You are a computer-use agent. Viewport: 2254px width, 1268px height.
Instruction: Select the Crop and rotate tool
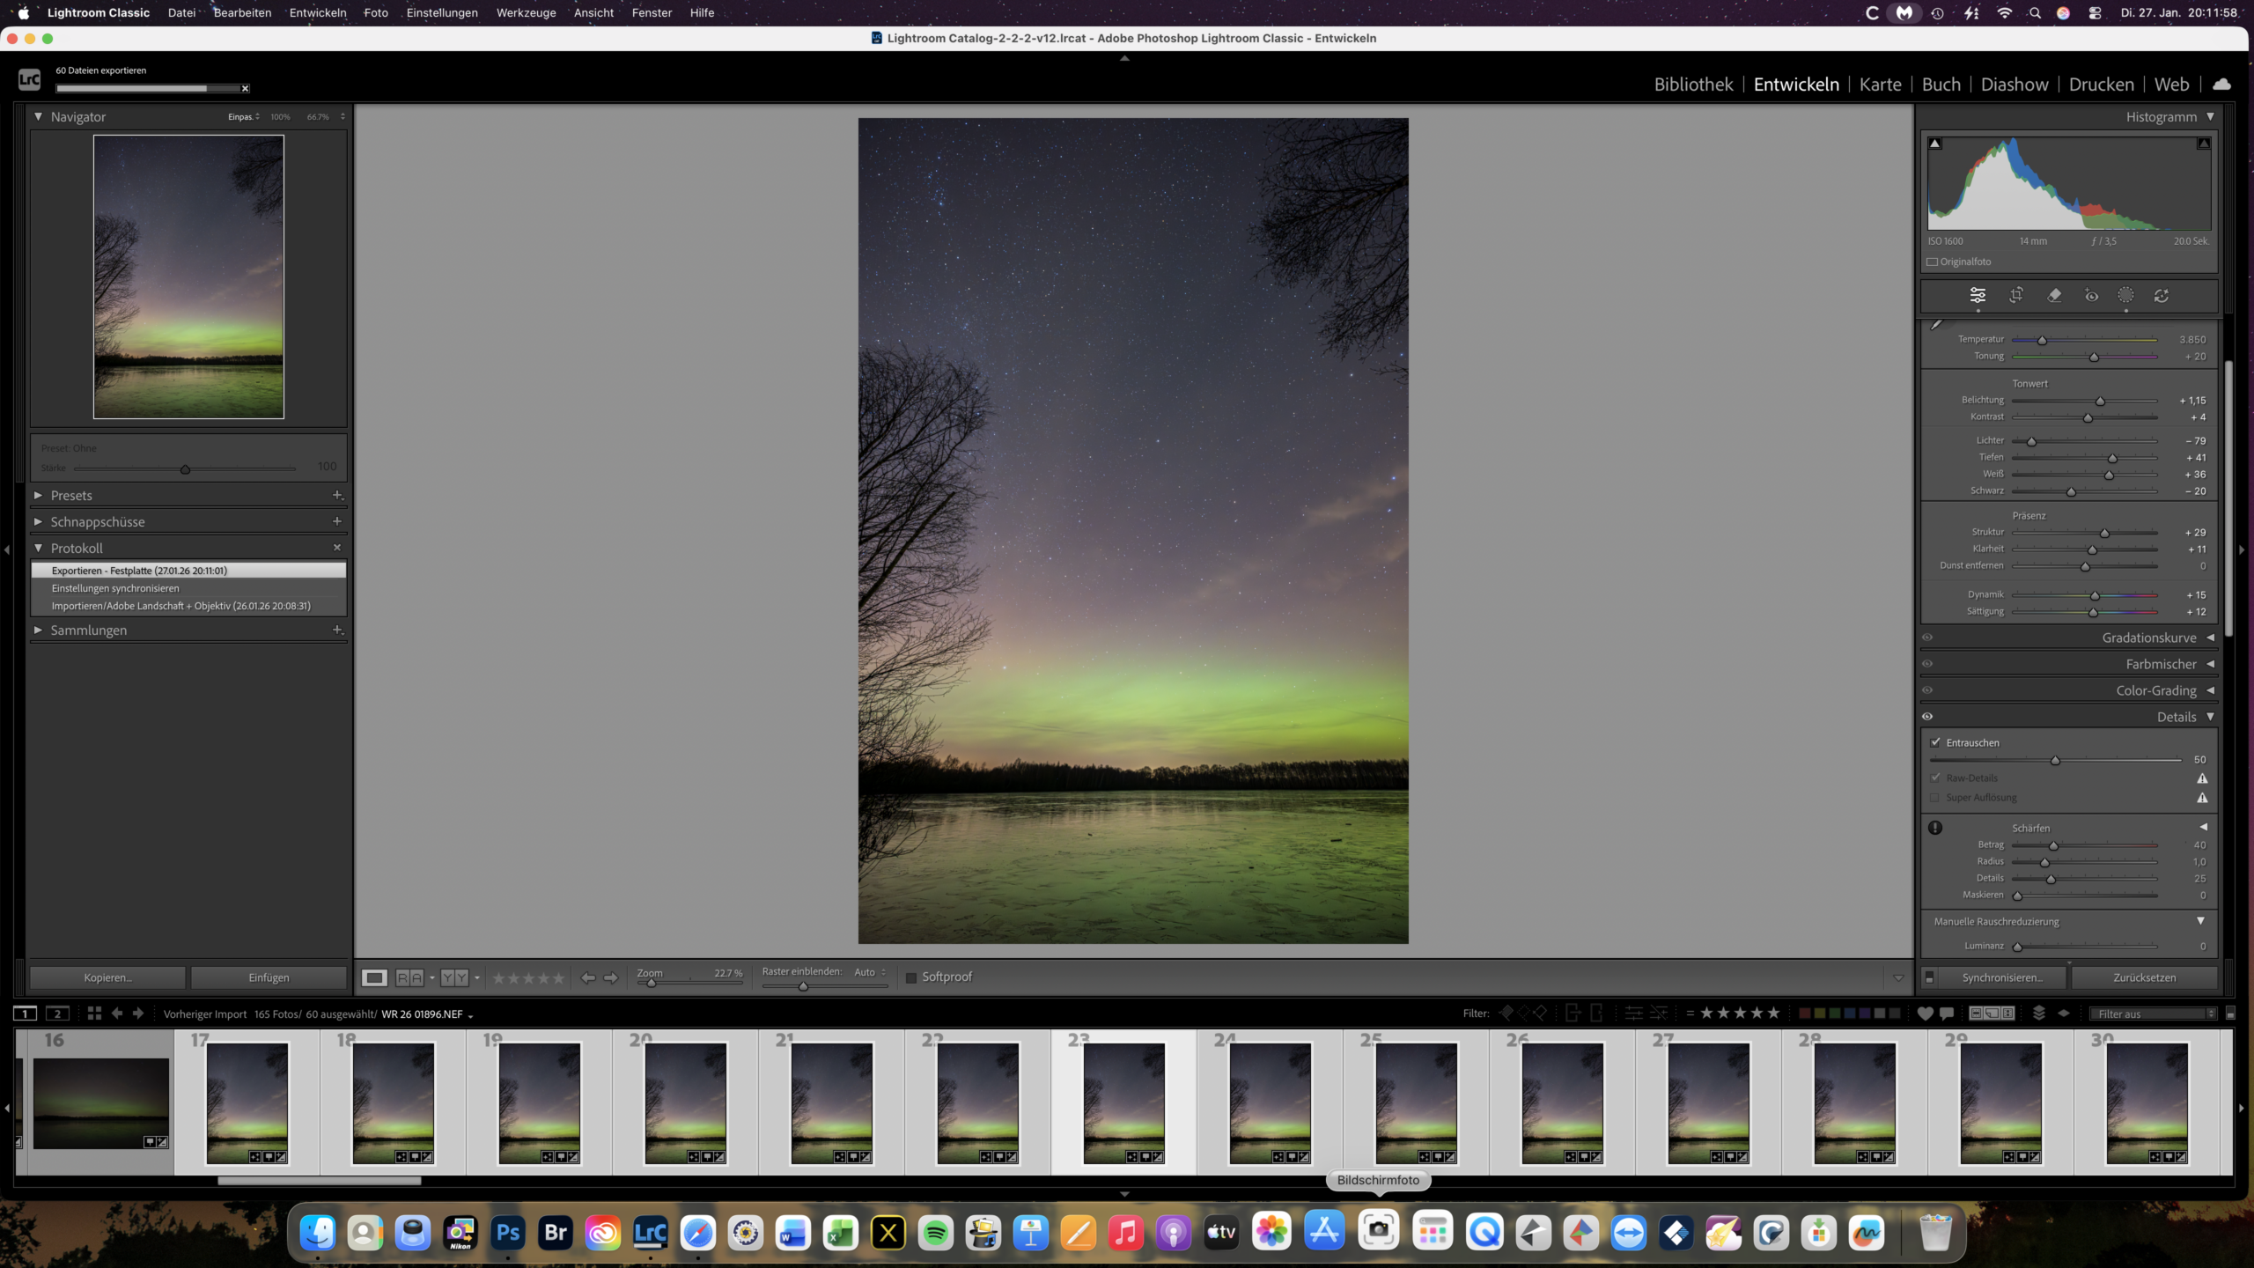(2016, 296)
